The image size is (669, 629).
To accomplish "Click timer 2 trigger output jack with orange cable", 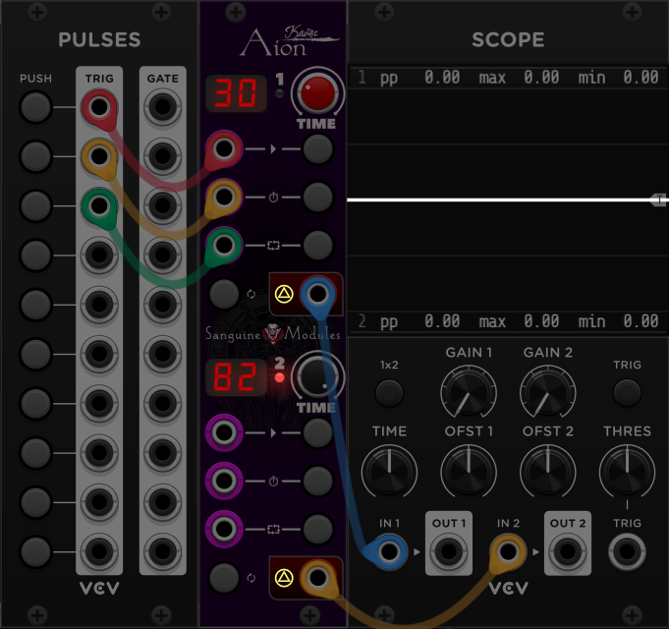I will (316, 576).
